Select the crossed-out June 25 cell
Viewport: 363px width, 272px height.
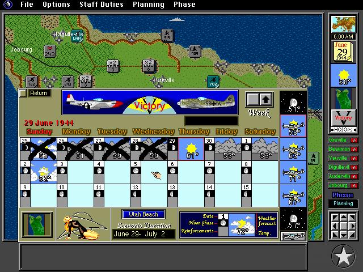click(x=39, y=149)
